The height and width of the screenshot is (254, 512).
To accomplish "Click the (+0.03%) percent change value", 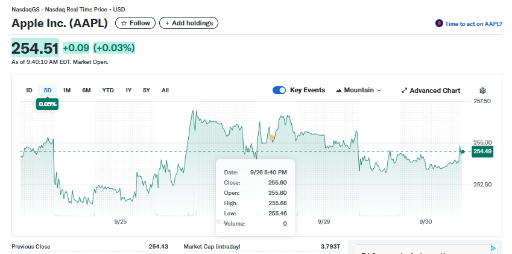I will (114, 48).
